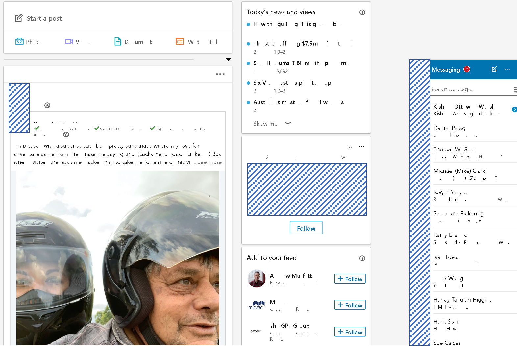This screenshot has width=517, height=346.
Task: Click the Follow button under the ad banner
Action: click(x=306, y=228)
